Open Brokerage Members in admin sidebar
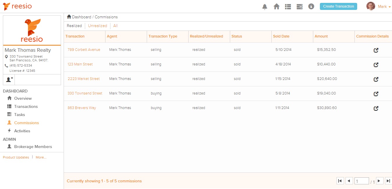Screen dimensions: 392x189 coord(33,147)
